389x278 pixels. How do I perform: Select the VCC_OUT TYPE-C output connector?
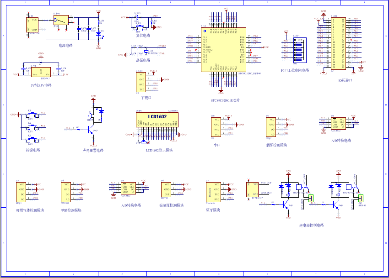click(253, 189)
